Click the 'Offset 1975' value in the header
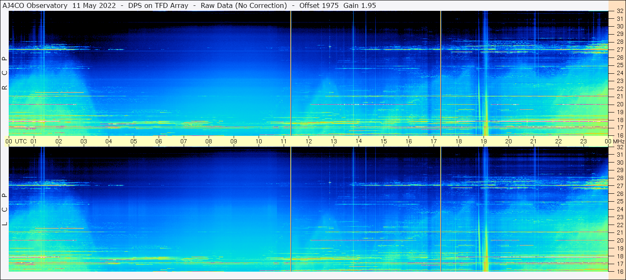 319,5
